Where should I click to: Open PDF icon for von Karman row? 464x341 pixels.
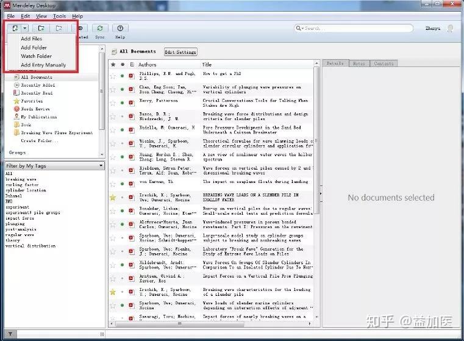(131, 184)
